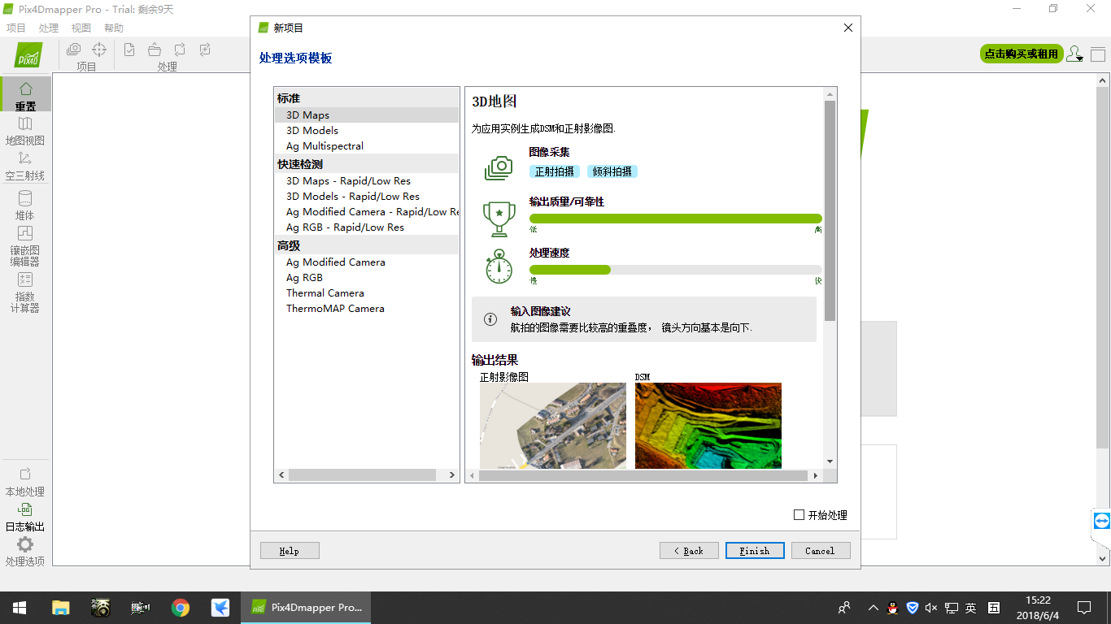Click the Help button in dialog
This screenshot has width=1111, height=624.
click(x=290, y=551)
